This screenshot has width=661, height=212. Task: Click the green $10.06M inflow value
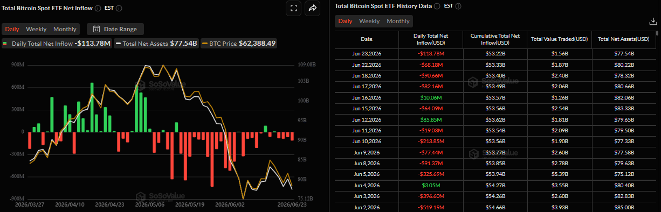[x=430, y=97]
